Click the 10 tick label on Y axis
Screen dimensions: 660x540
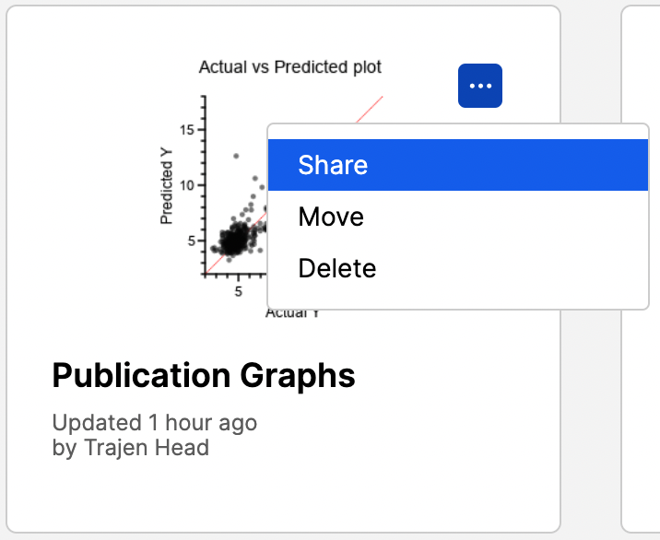pos(187,185)
